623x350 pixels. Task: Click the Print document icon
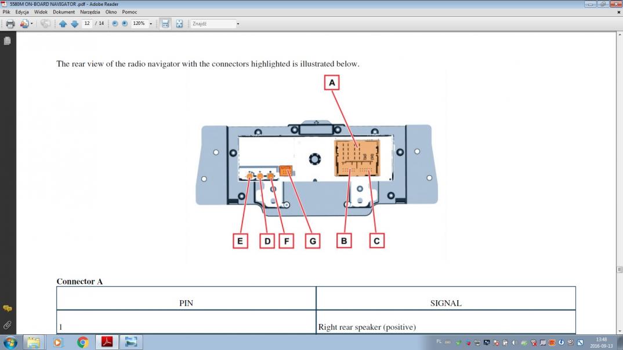pos(10,24)
